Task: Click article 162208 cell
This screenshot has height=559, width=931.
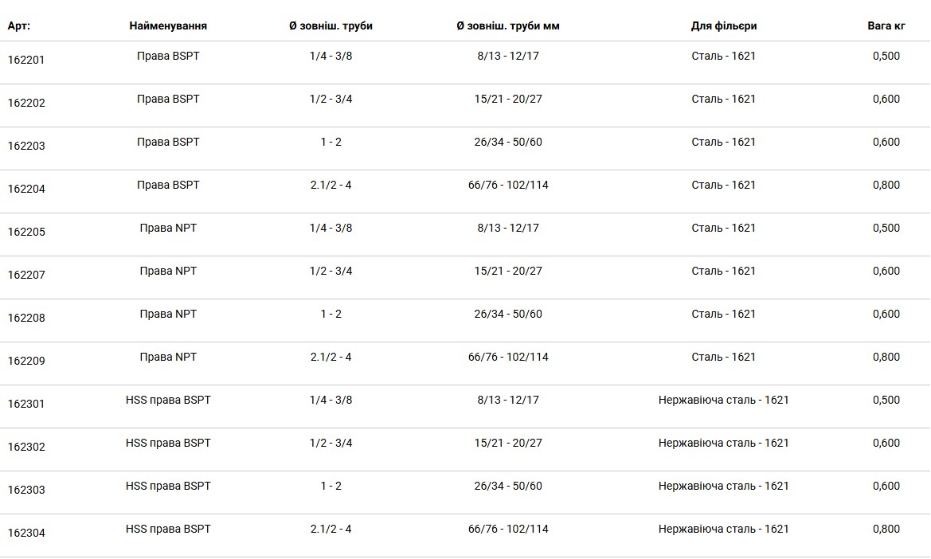Action: coord(26,318)
